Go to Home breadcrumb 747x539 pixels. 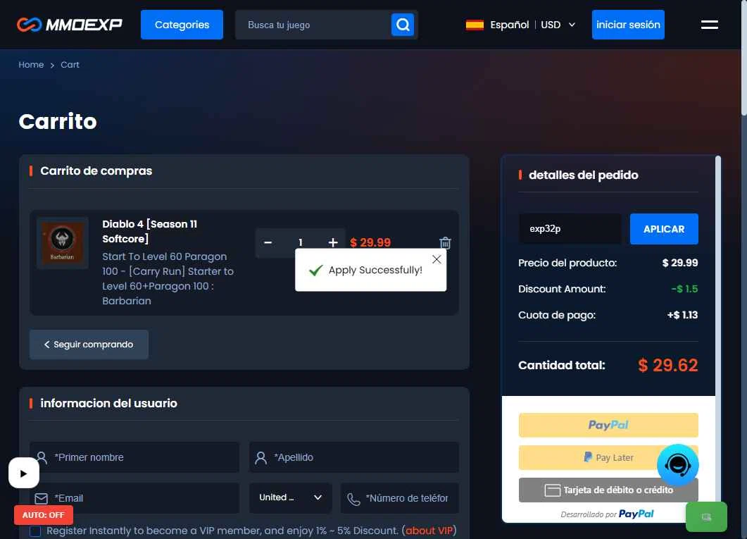[31, 65]
